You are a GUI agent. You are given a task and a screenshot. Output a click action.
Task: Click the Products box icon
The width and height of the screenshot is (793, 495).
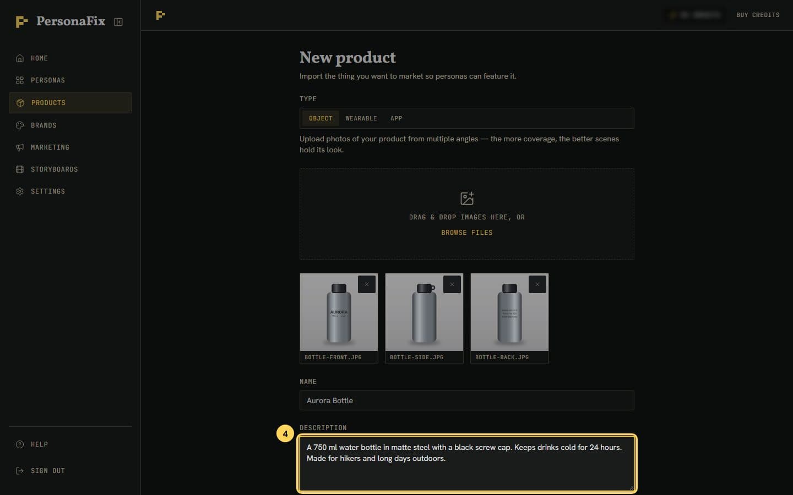pos(20,103)
